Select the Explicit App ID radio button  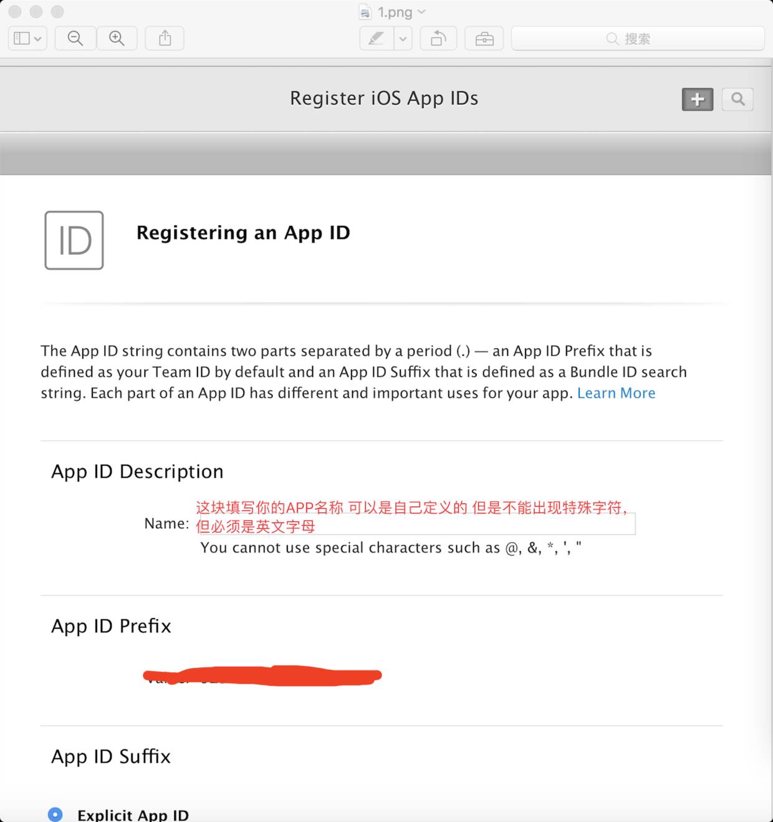click(x=55, y=814)
